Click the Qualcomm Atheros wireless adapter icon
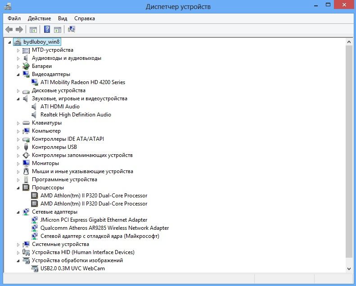The width and height of the screenshot is (356, 286). 35,228
